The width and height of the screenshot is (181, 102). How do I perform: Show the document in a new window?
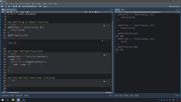point(8,12)
